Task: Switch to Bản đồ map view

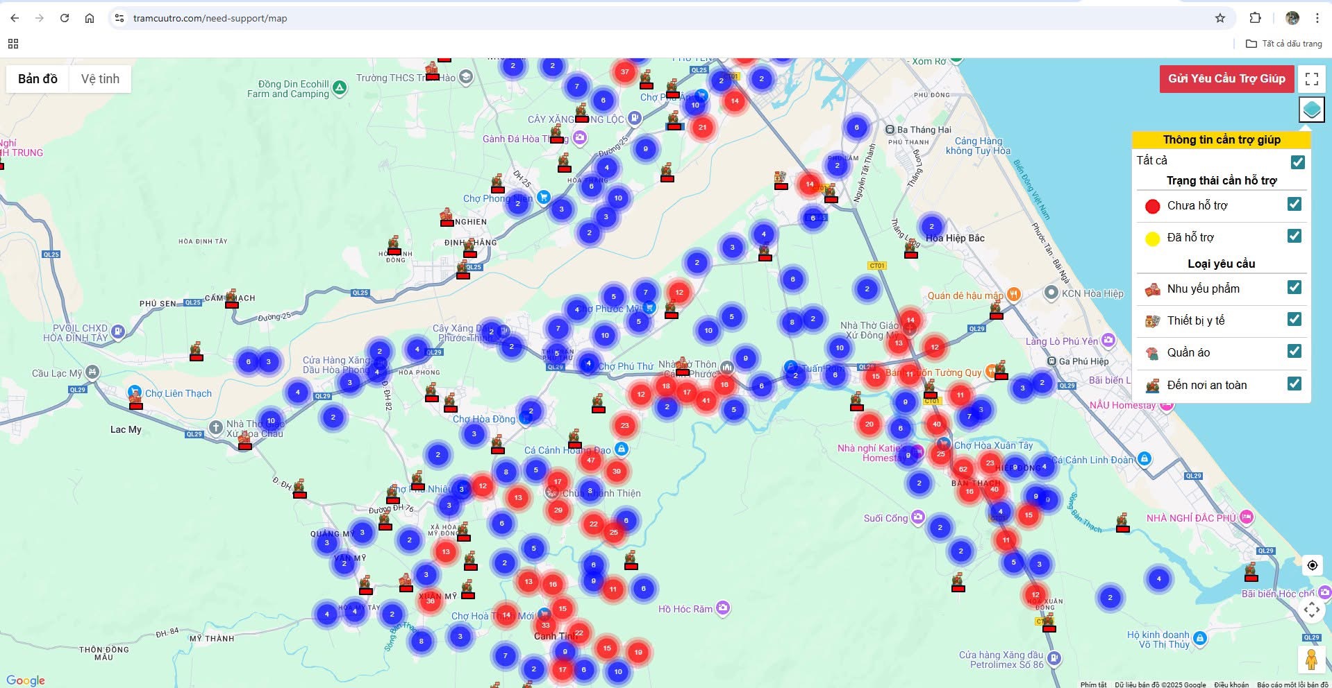Action: pos(38,79)
